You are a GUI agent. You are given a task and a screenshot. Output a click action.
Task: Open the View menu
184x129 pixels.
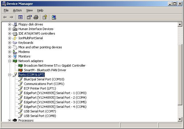point(29,10)
